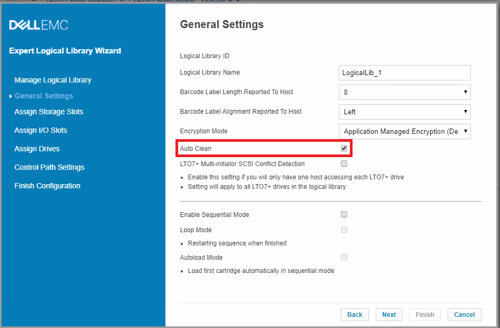
Task: Click 'Enable this setting if' bullet text
Action: tap(296, 177)
